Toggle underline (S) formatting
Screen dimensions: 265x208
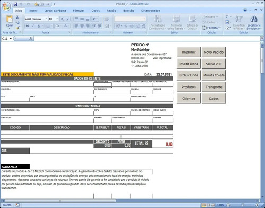click(x=39, y=26)
